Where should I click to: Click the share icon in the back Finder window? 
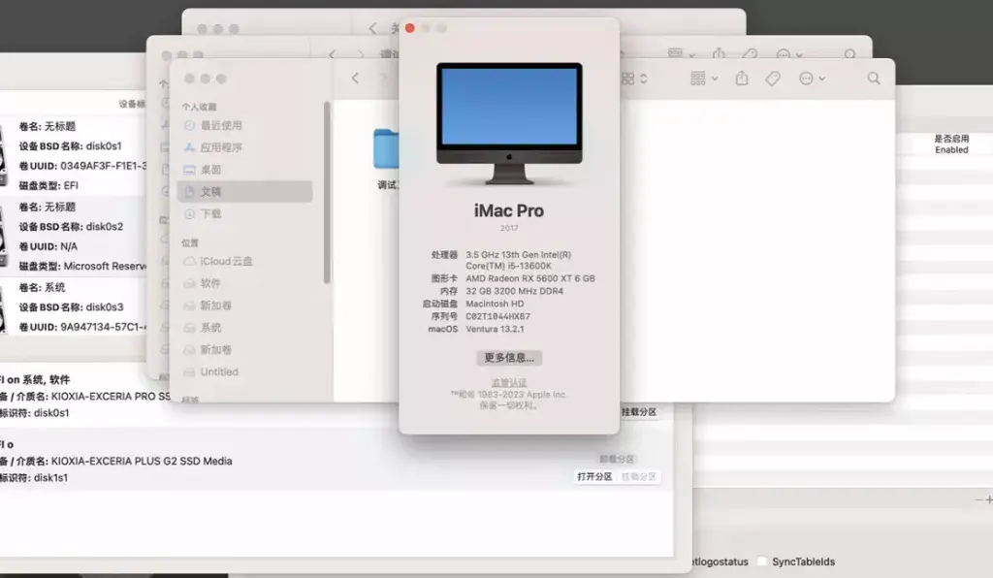click(719, 53)
